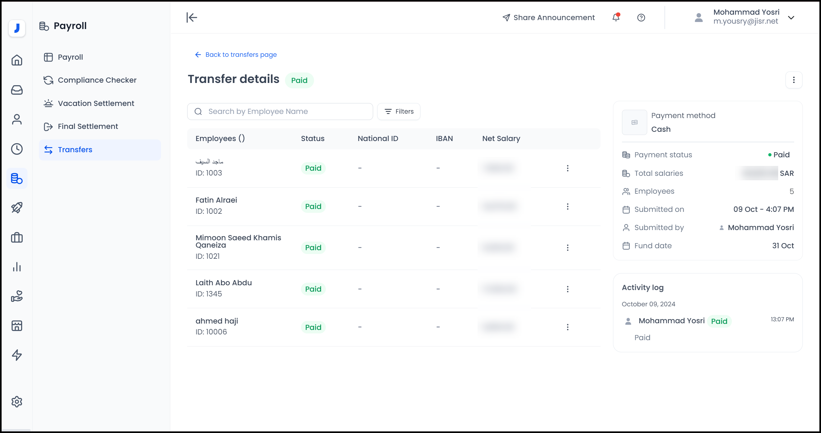Open the clock attendance icon in rail

click(17, 149)
